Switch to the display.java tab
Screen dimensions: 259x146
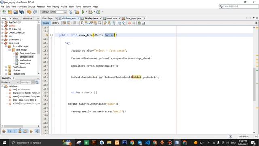pos(91,19)
